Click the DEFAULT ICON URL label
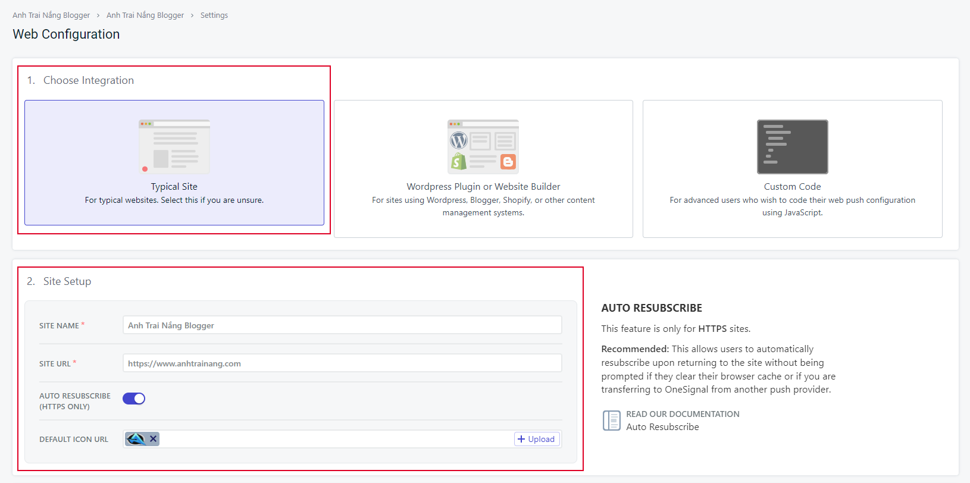The width and height of the screenshot is (970, 483). click(74, 440)
